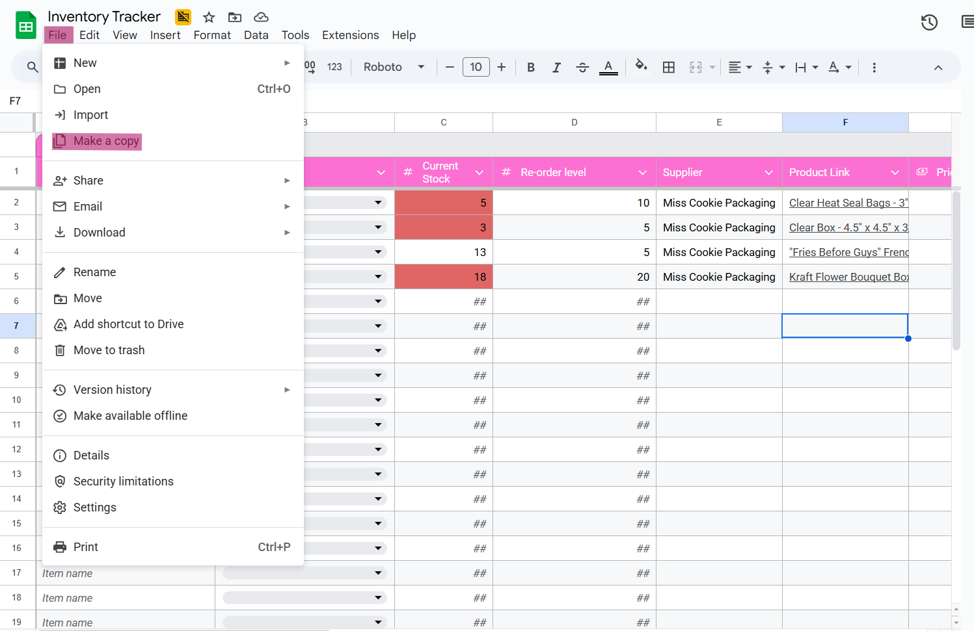Expand the Re-order level column dropdown
Screen dimensions: 974x631
coord(642,173)
